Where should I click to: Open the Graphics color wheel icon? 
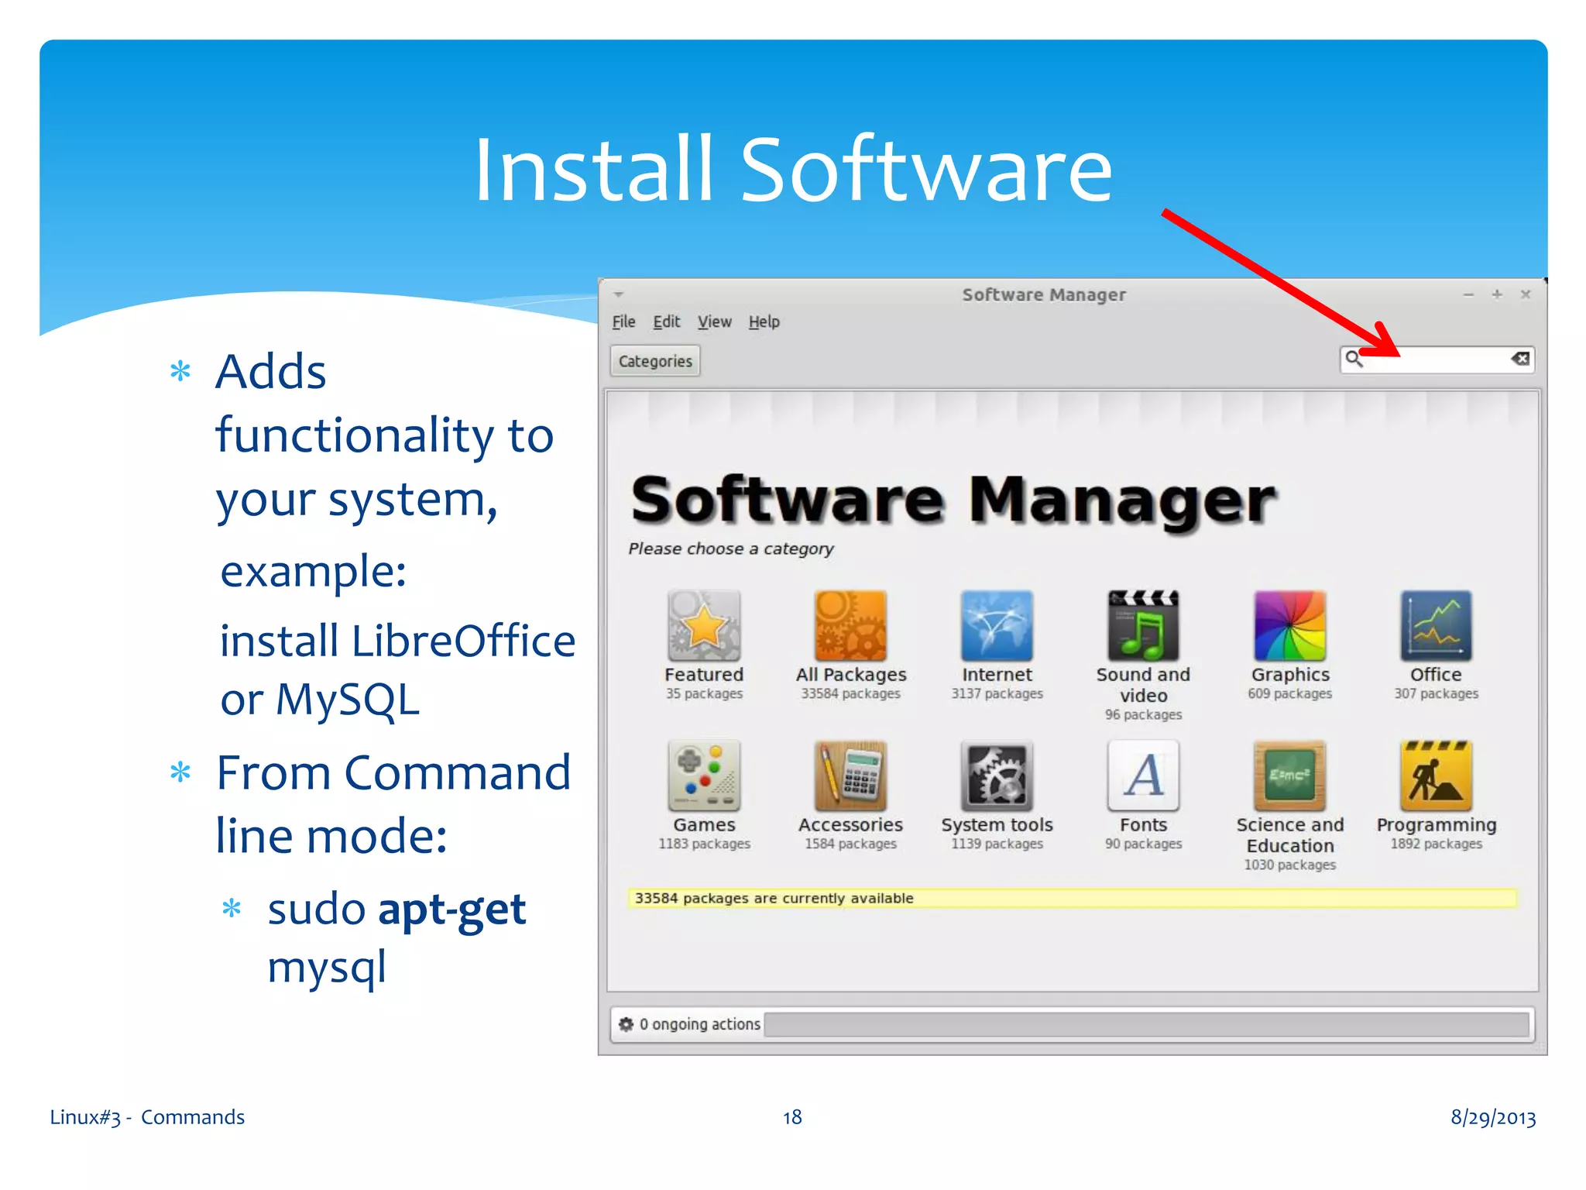[1289, 625]
